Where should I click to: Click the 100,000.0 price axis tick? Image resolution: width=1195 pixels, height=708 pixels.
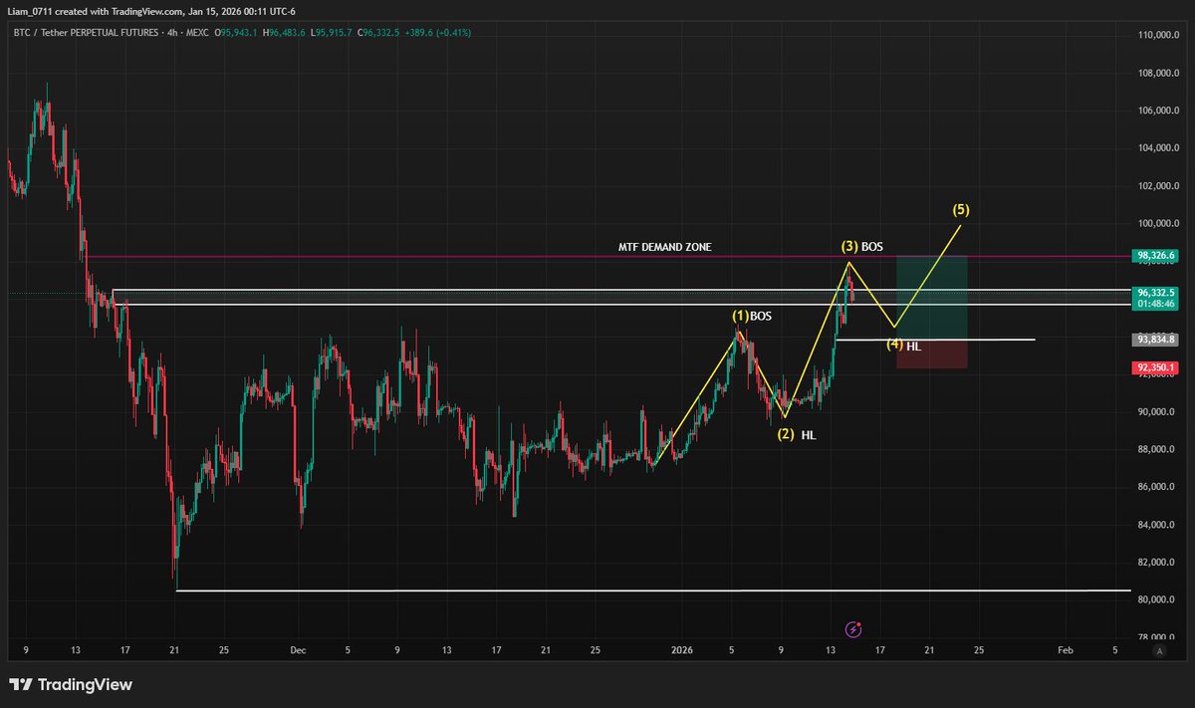click(x=1161, y=224)
